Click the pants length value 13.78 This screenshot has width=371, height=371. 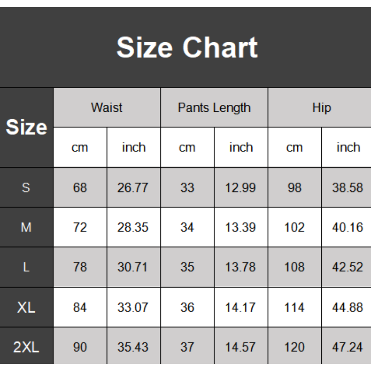coord(240,267)
